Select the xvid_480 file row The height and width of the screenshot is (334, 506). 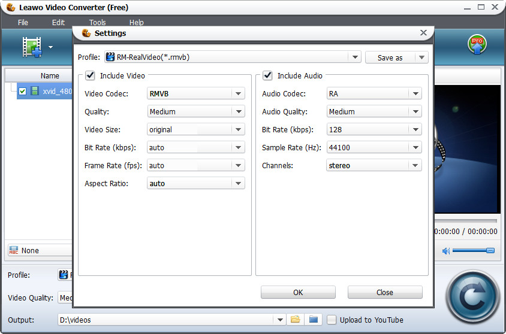(x=44, y=91)
